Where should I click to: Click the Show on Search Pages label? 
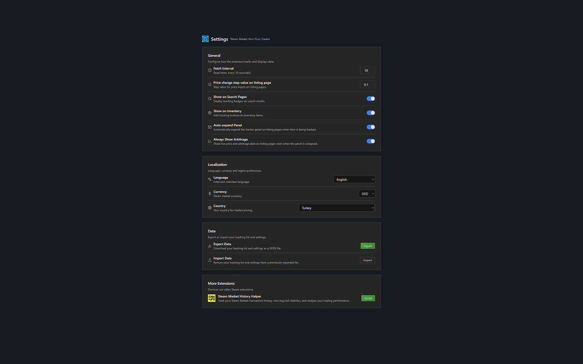[x=230, y=97]
